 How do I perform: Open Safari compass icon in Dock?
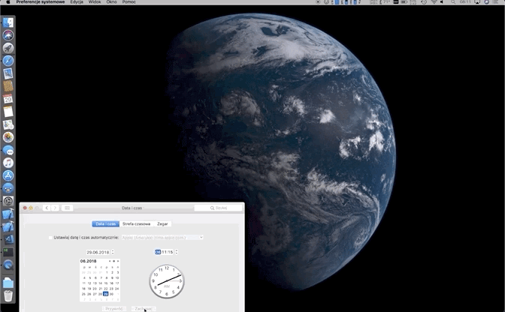(8, 61)
